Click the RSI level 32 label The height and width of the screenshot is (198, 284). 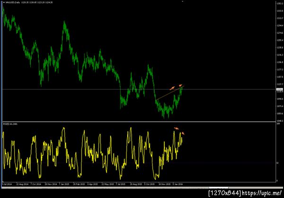[x=277, y=163]
